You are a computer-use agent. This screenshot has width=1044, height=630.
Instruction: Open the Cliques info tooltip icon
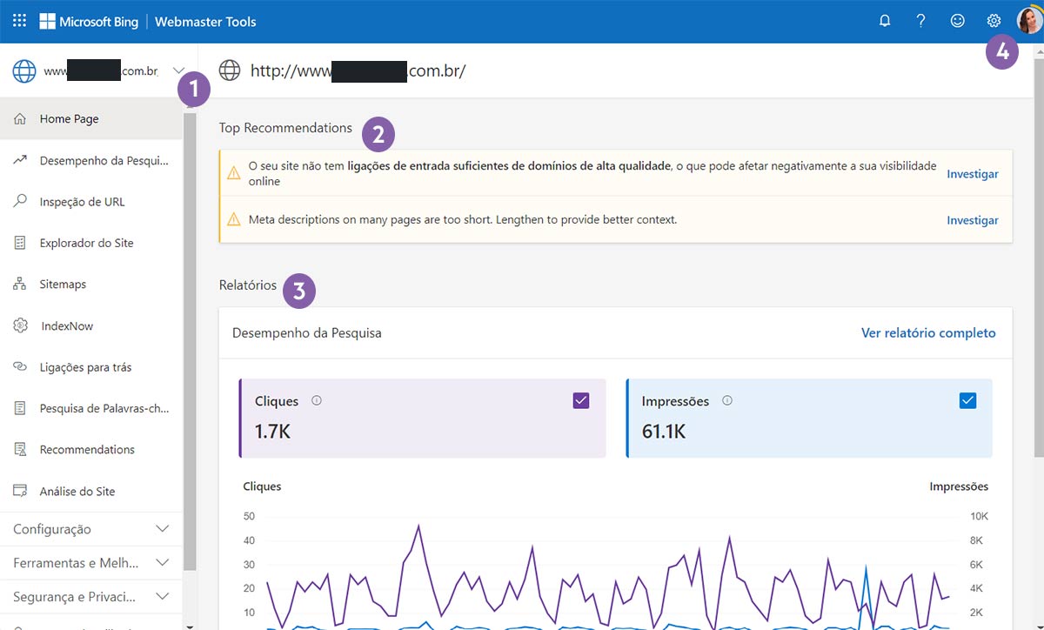click(316, 400)
